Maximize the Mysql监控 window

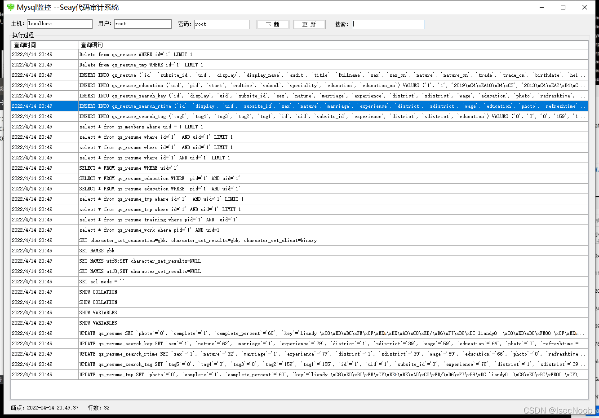click(x=563, y=7)
